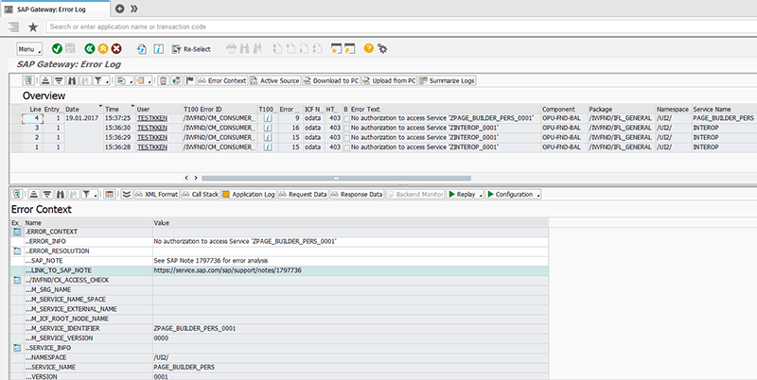The image size is (757, 380).
Task: Click the red Cancel icon
Action: (x=115, y=48)
